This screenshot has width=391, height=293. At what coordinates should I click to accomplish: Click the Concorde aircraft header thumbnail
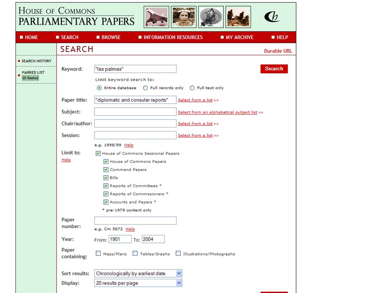point(156,17)
